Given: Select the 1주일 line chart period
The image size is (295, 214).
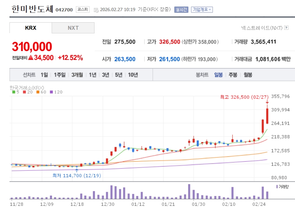Looking at the screenshot, I should pyautogui.click(x=60, y=75).
